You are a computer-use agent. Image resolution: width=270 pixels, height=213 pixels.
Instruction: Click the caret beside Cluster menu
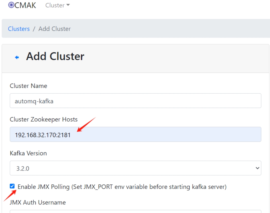coord(68,5)
